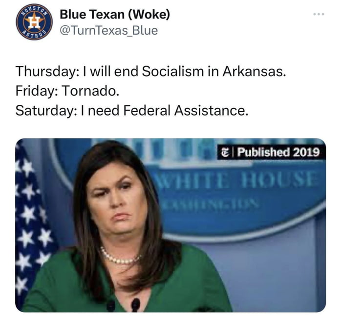The width and height of the screenshot is (342, 322).
Task: Click the word "Arkansas" in the tweet
Action: click(254, 71)
